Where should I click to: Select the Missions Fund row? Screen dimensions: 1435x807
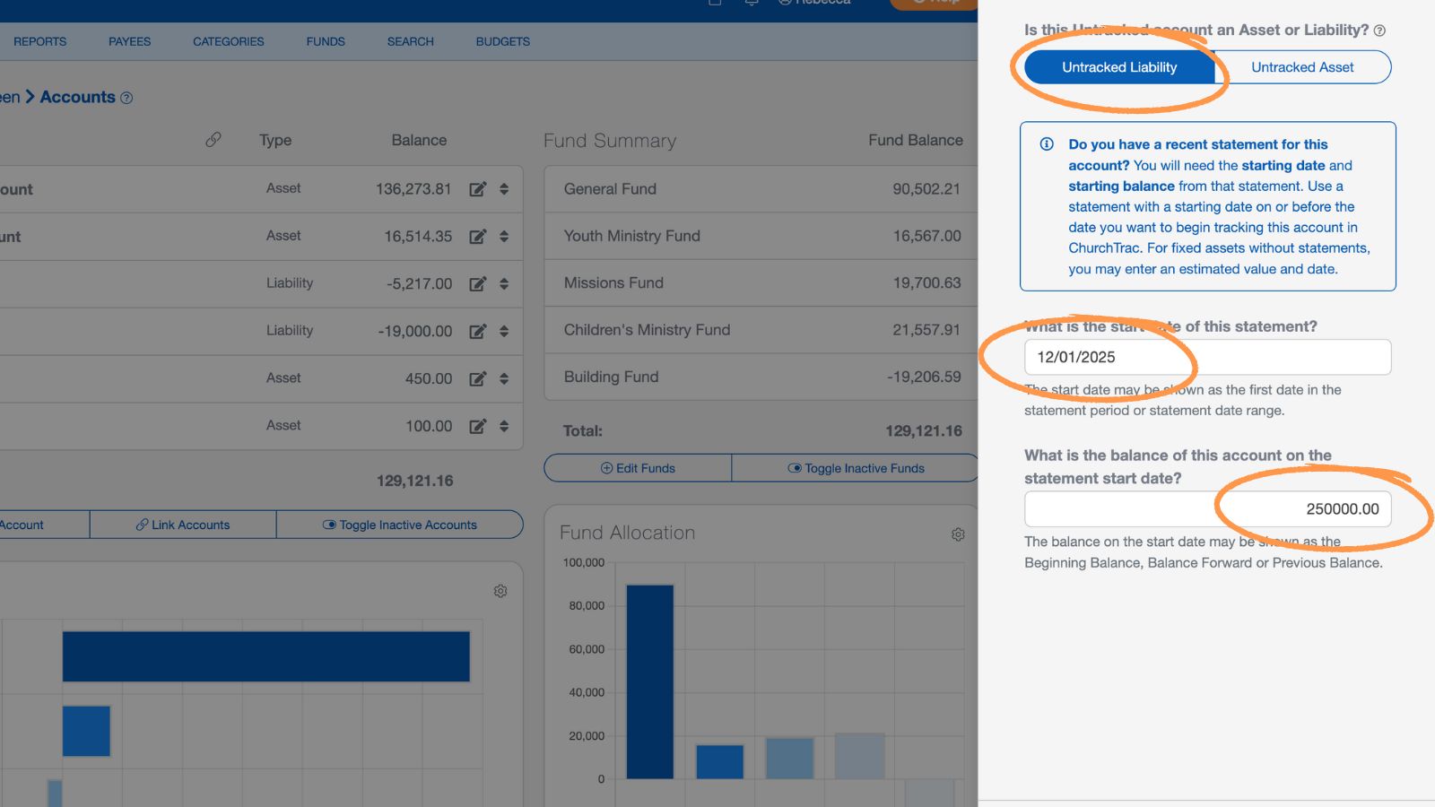tap(761, 283)
